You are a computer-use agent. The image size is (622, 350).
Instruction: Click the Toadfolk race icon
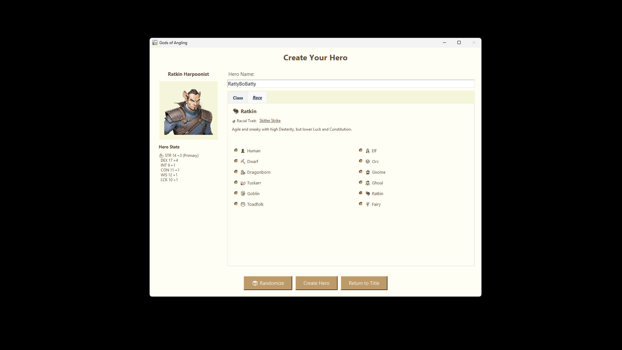(x=243, y=204)
